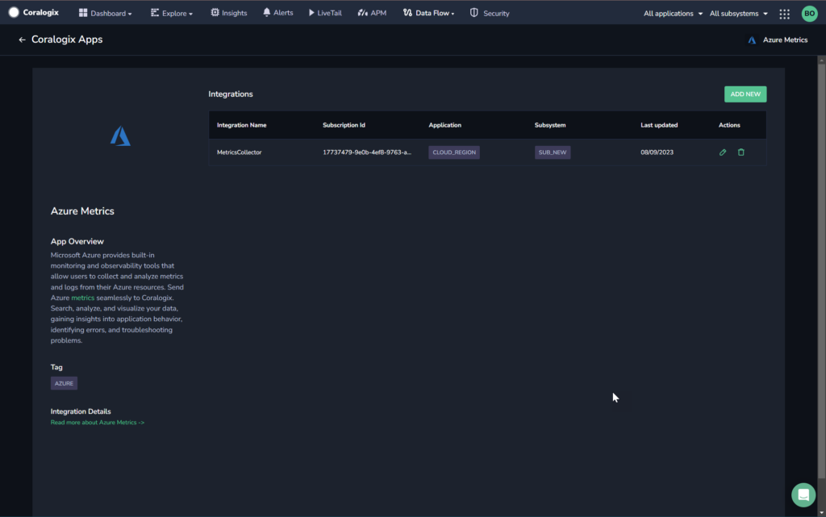Click the Dashboard grid icon
Image resolution: width=826 pixels, height=517 pixels.
pyautogui.click(x=83, y=13)
